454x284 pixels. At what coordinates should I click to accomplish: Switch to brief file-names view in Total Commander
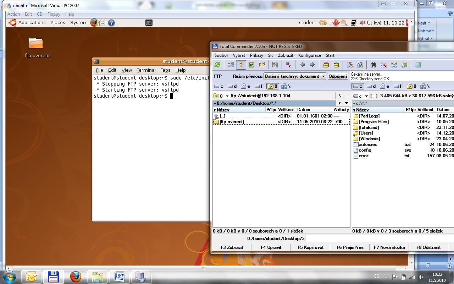231,65
